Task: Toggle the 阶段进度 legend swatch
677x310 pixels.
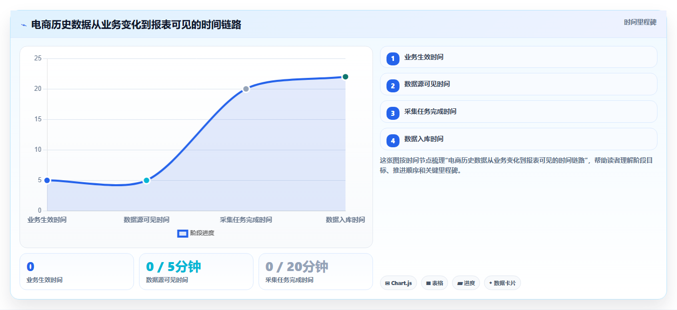Action: 182,233
